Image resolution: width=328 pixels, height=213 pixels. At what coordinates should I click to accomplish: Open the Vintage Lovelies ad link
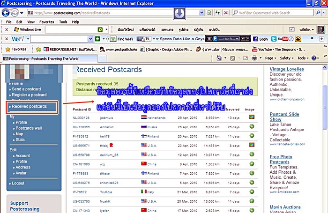tap(287, 69)
